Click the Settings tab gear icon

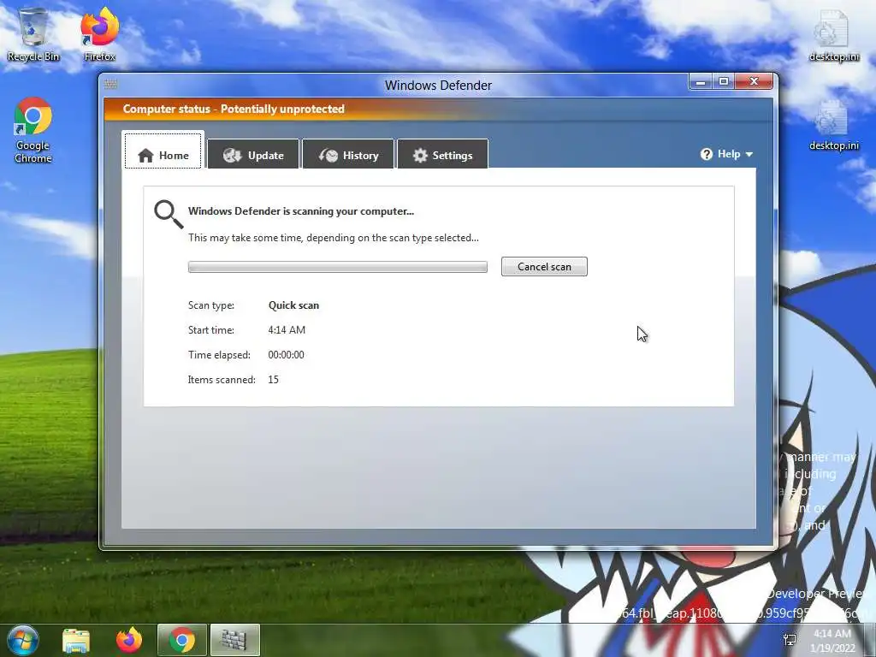point(420,156)
